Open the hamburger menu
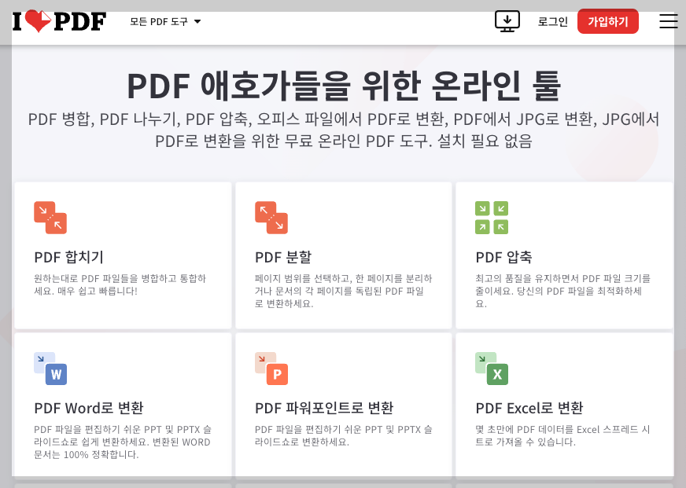686x488 pixels. coord(668,21)
